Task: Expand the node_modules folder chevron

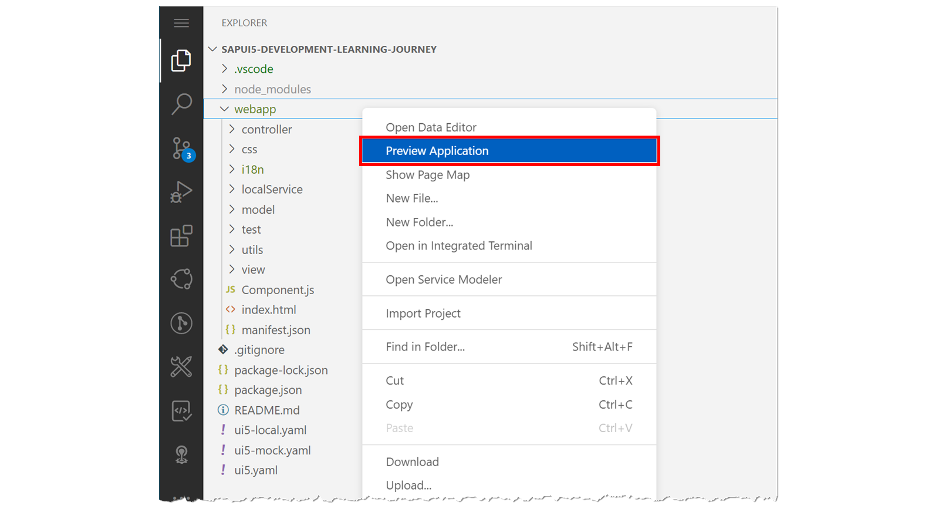Action: coord(225,89)
